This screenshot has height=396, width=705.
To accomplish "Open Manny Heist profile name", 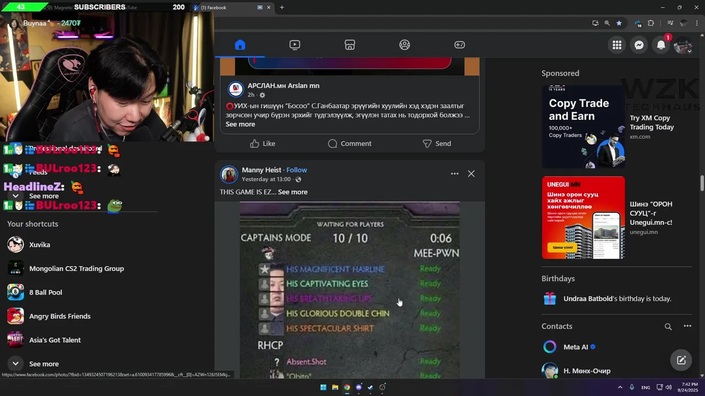I will click(x=262, y=170).
